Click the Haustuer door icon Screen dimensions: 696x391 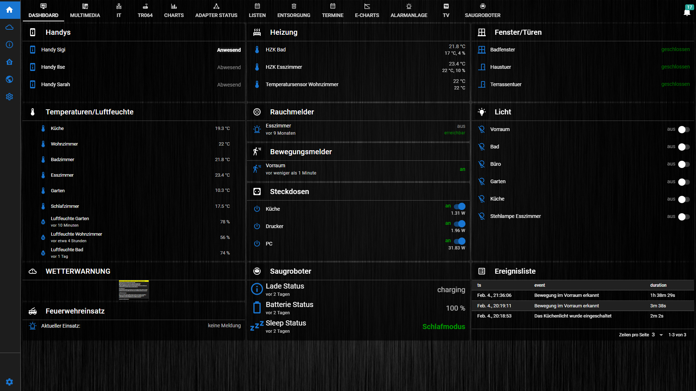[482, 67]
